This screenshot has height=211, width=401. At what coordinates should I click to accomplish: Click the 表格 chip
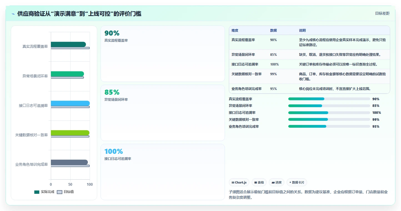(x=259, y=182)
